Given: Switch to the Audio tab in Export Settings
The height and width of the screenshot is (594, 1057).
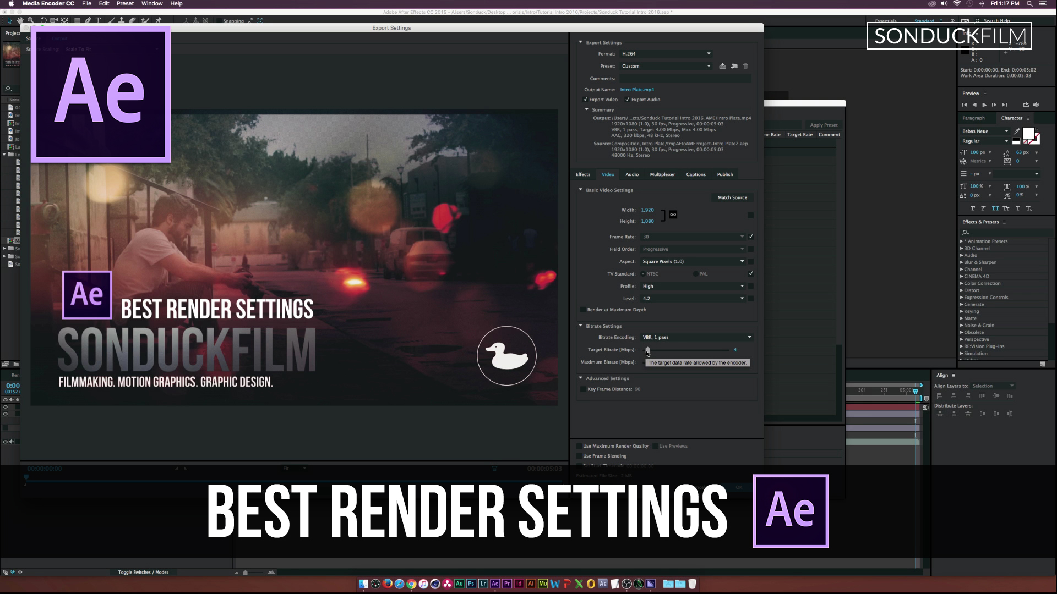Looking at the screenshot, I should point(632,174).
